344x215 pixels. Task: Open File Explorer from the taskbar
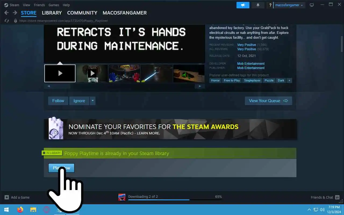[33, 210]
